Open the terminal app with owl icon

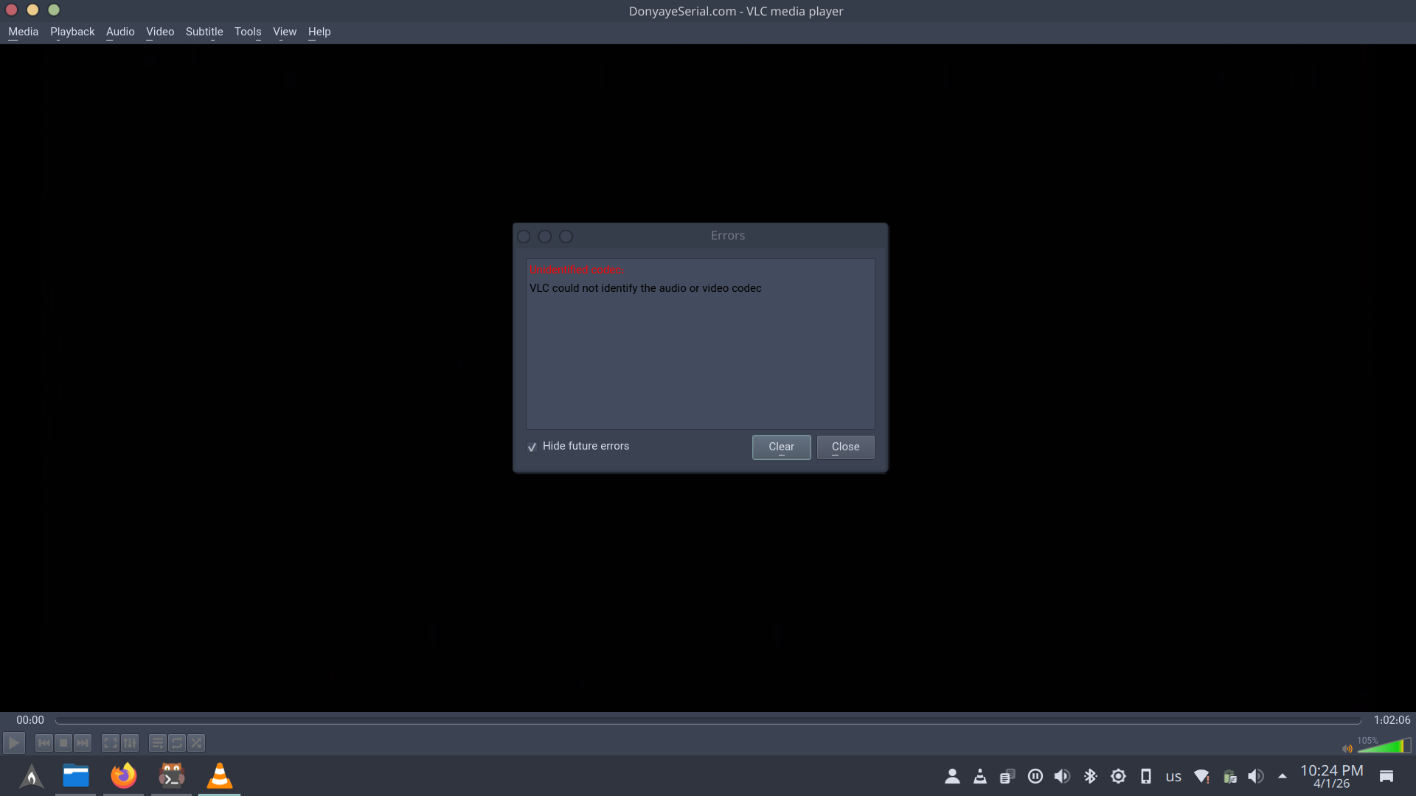coord(172,776)
